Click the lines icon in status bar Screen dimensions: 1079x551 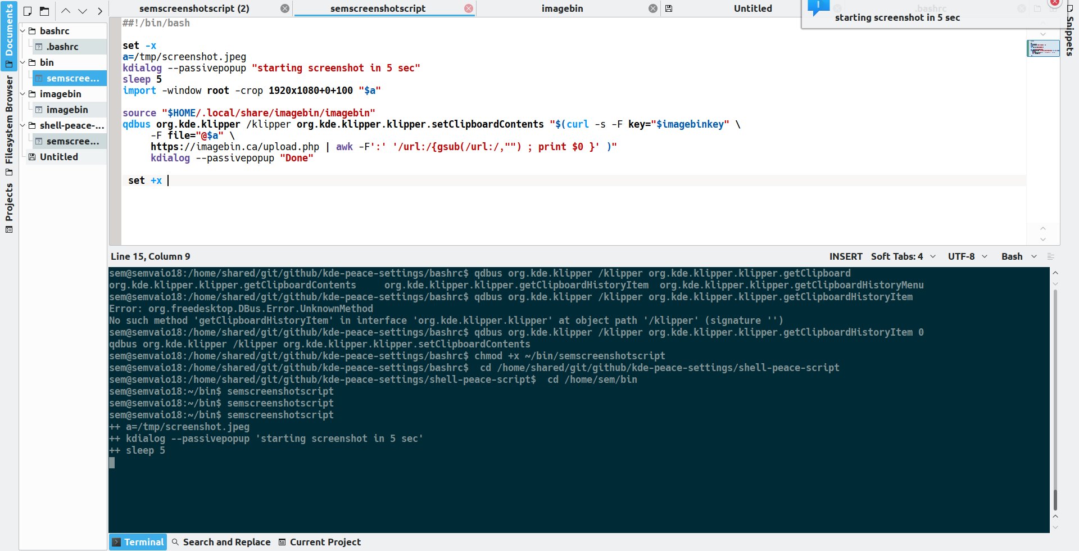tap(1051, 256)
